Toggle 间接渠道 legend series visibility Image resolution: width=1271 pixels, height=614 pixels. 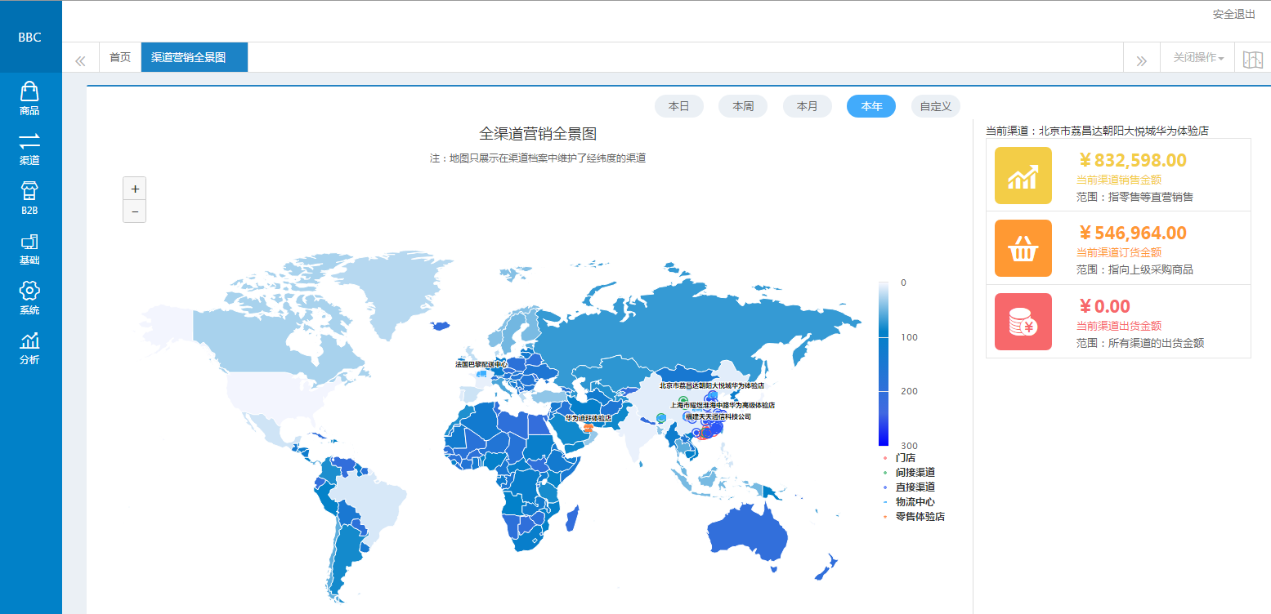pyautogui.click(x=915, y=473)
